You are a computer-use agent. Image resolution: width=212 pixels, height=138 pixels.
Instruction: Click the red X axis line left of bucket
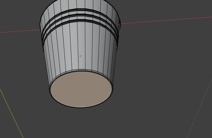[x=17, y=31]
